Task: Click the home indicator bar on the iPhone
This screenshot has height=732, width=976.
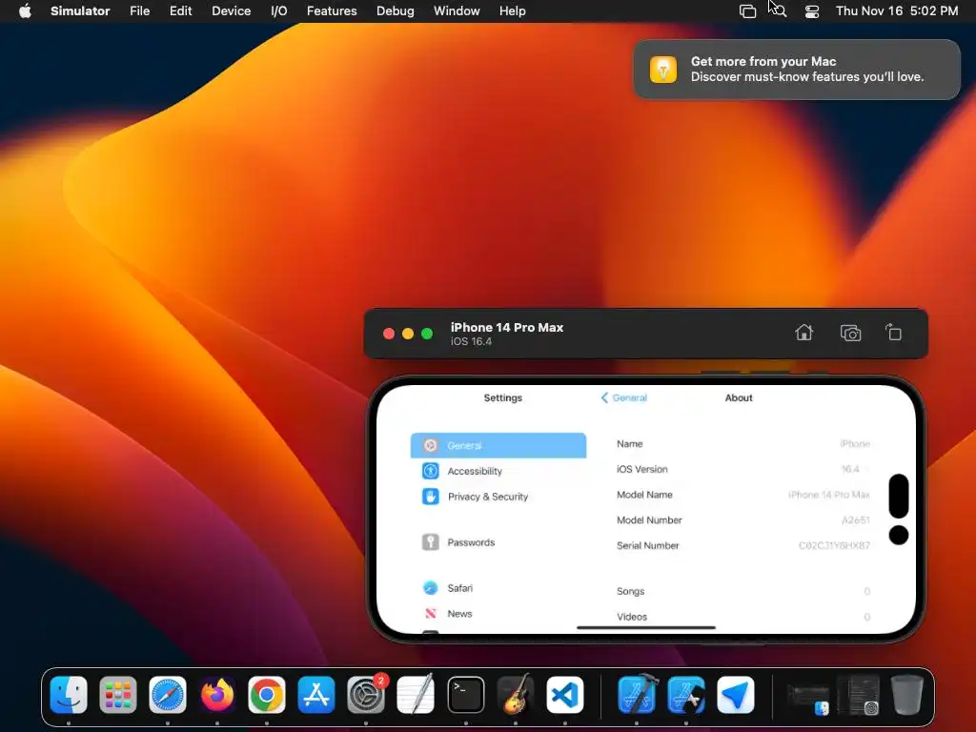Action: coord(646,627)
